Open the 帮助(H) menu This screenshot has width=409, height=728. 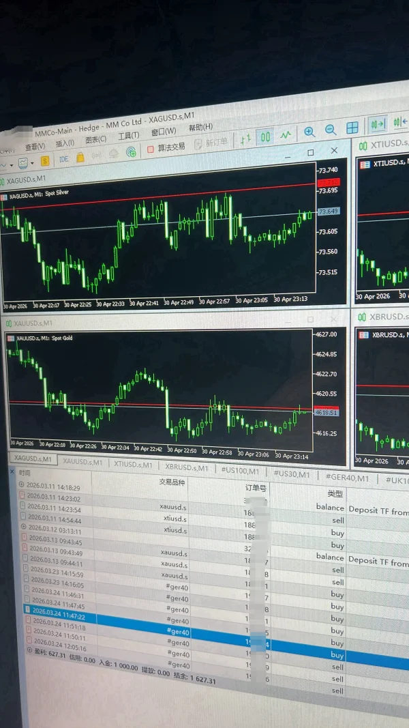pos(201,127)
